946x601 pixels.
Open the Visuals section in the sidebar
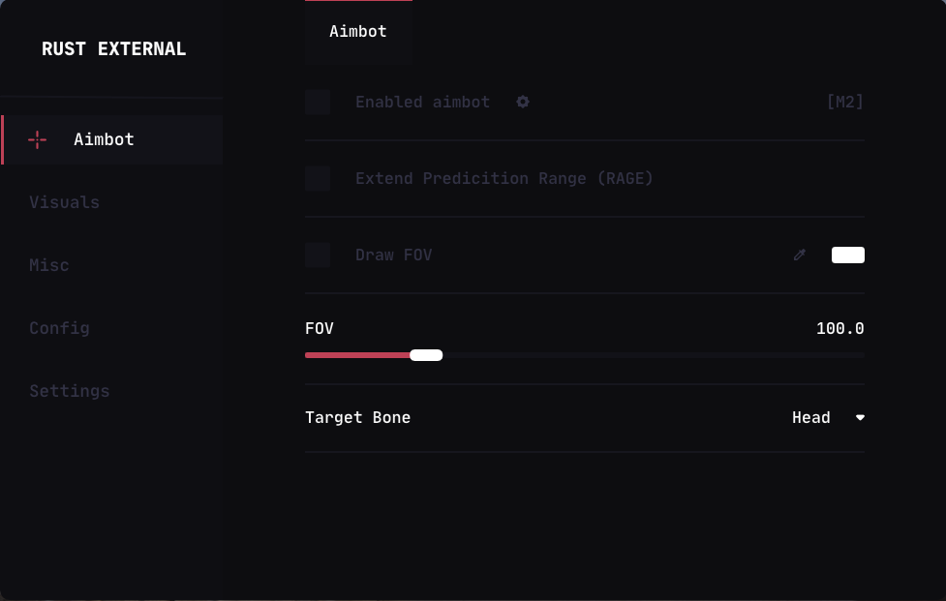pos(64,202)
